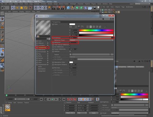Open the Model dropdown in attributes panel

130,113
